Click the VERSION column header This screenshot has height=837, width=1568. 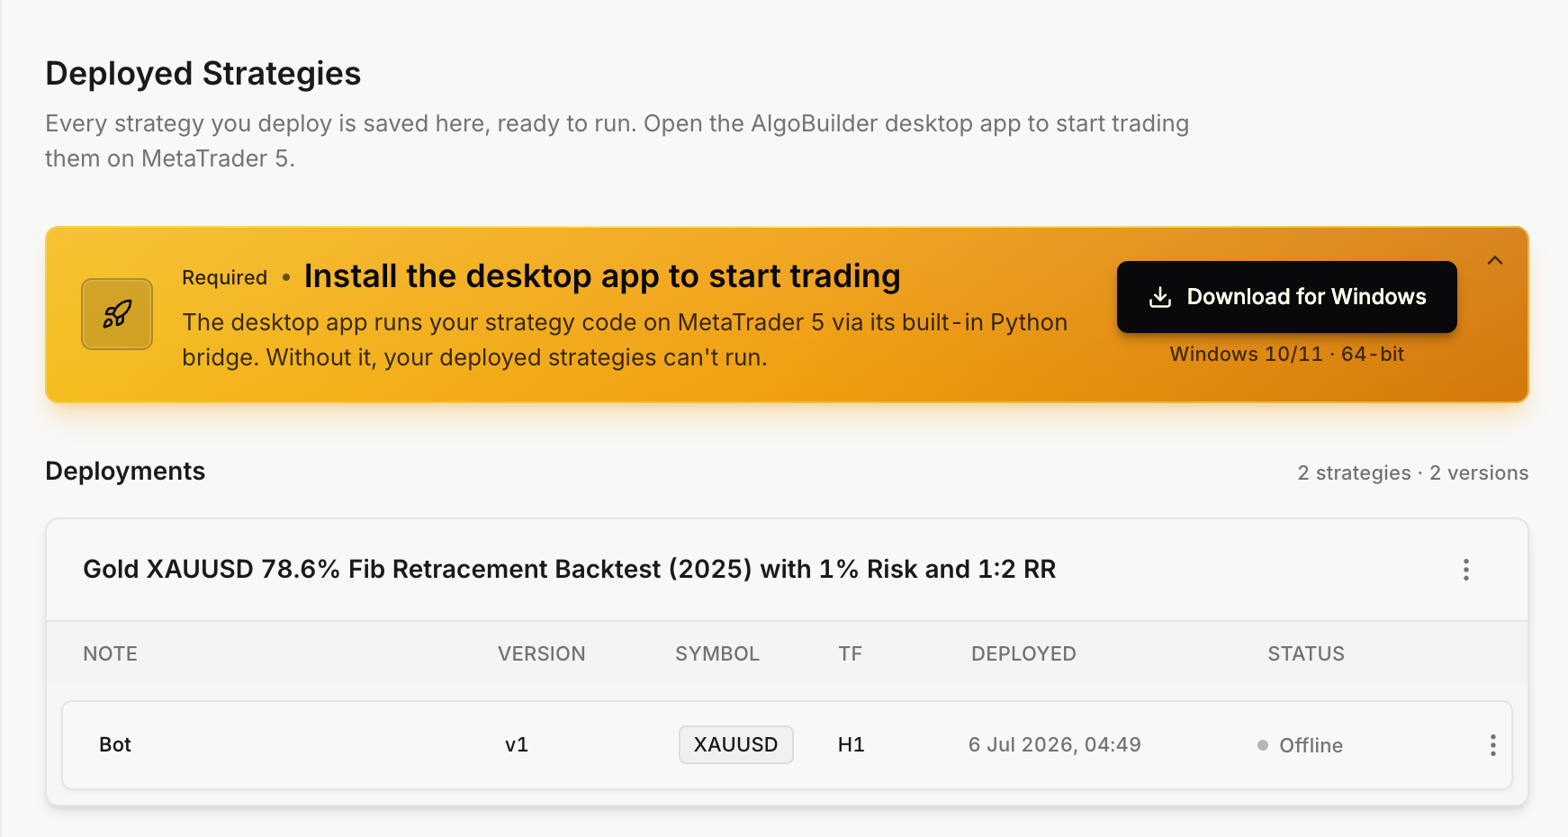[x=541, y=654]
